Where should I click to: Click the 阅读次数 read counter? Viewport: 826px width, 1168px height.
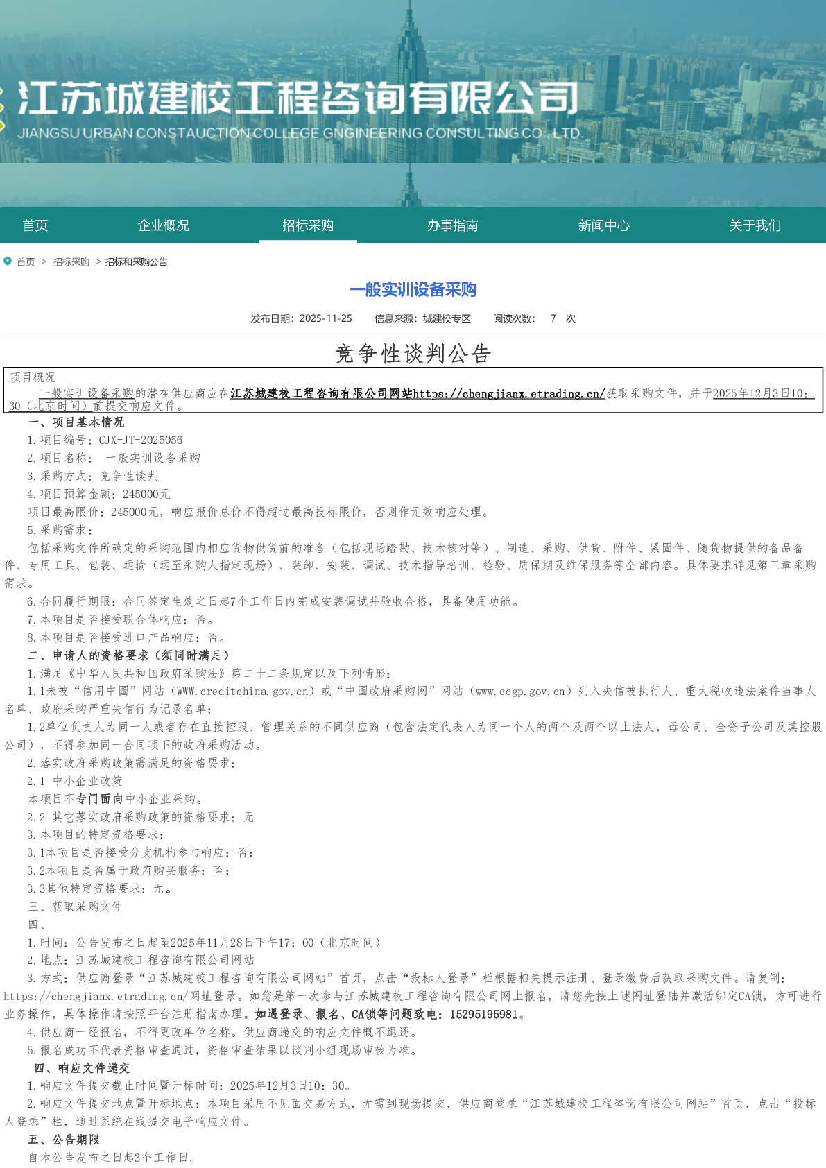pos(533,318)
